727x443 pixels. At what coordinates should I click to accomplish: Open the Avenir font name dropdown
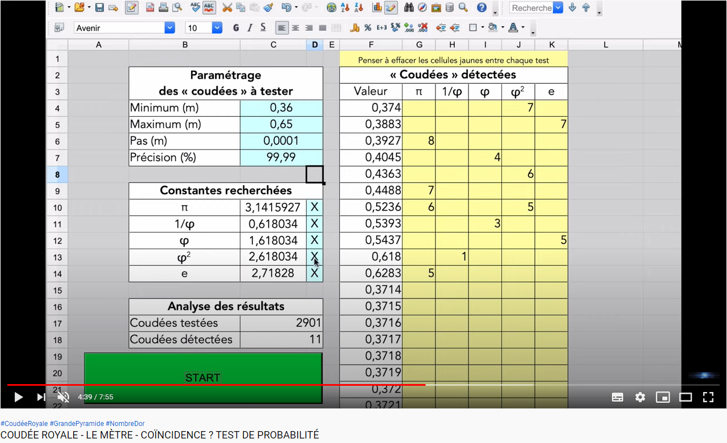point(170,28)
